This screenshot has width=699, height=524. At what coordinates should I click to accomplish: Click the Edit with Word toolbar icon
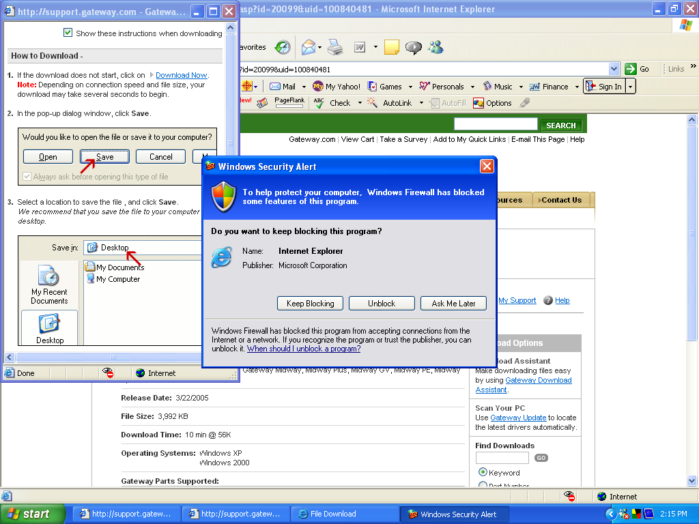359,47
